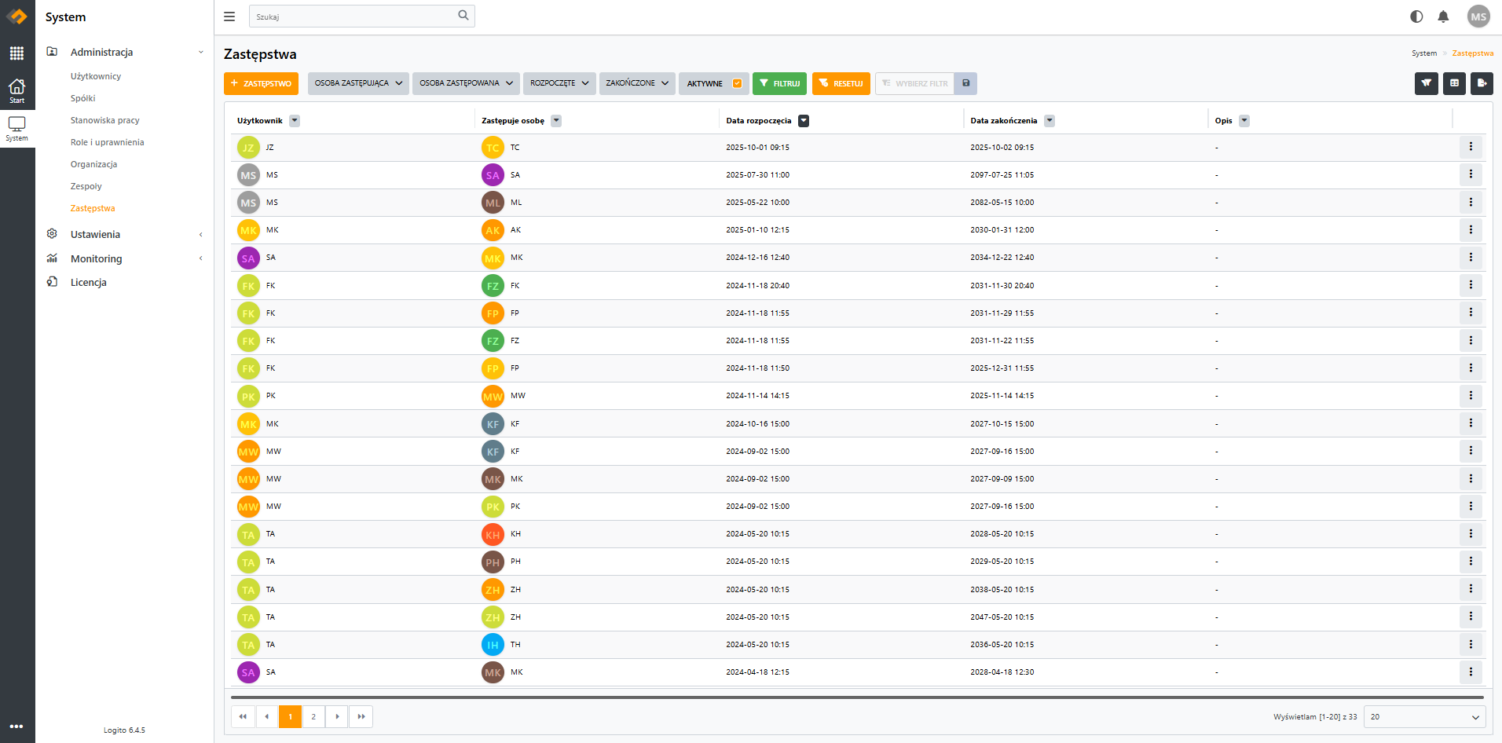Save current filter with floppy disk icon
Viewport: 1502px width, 743px height.
click(x=966, y=83)
